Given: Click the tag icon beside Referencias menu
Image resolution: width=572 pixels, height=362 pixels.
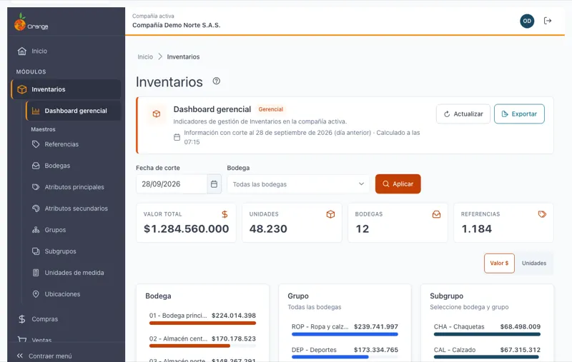Looking at the screenshot, I should click(x=36, y=144).
